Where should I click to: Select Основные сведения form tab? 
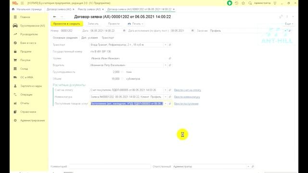tap(65, 37)
